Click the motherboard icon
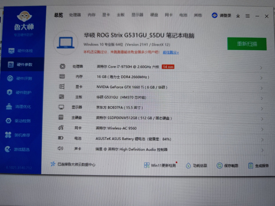 click(62, 97)
